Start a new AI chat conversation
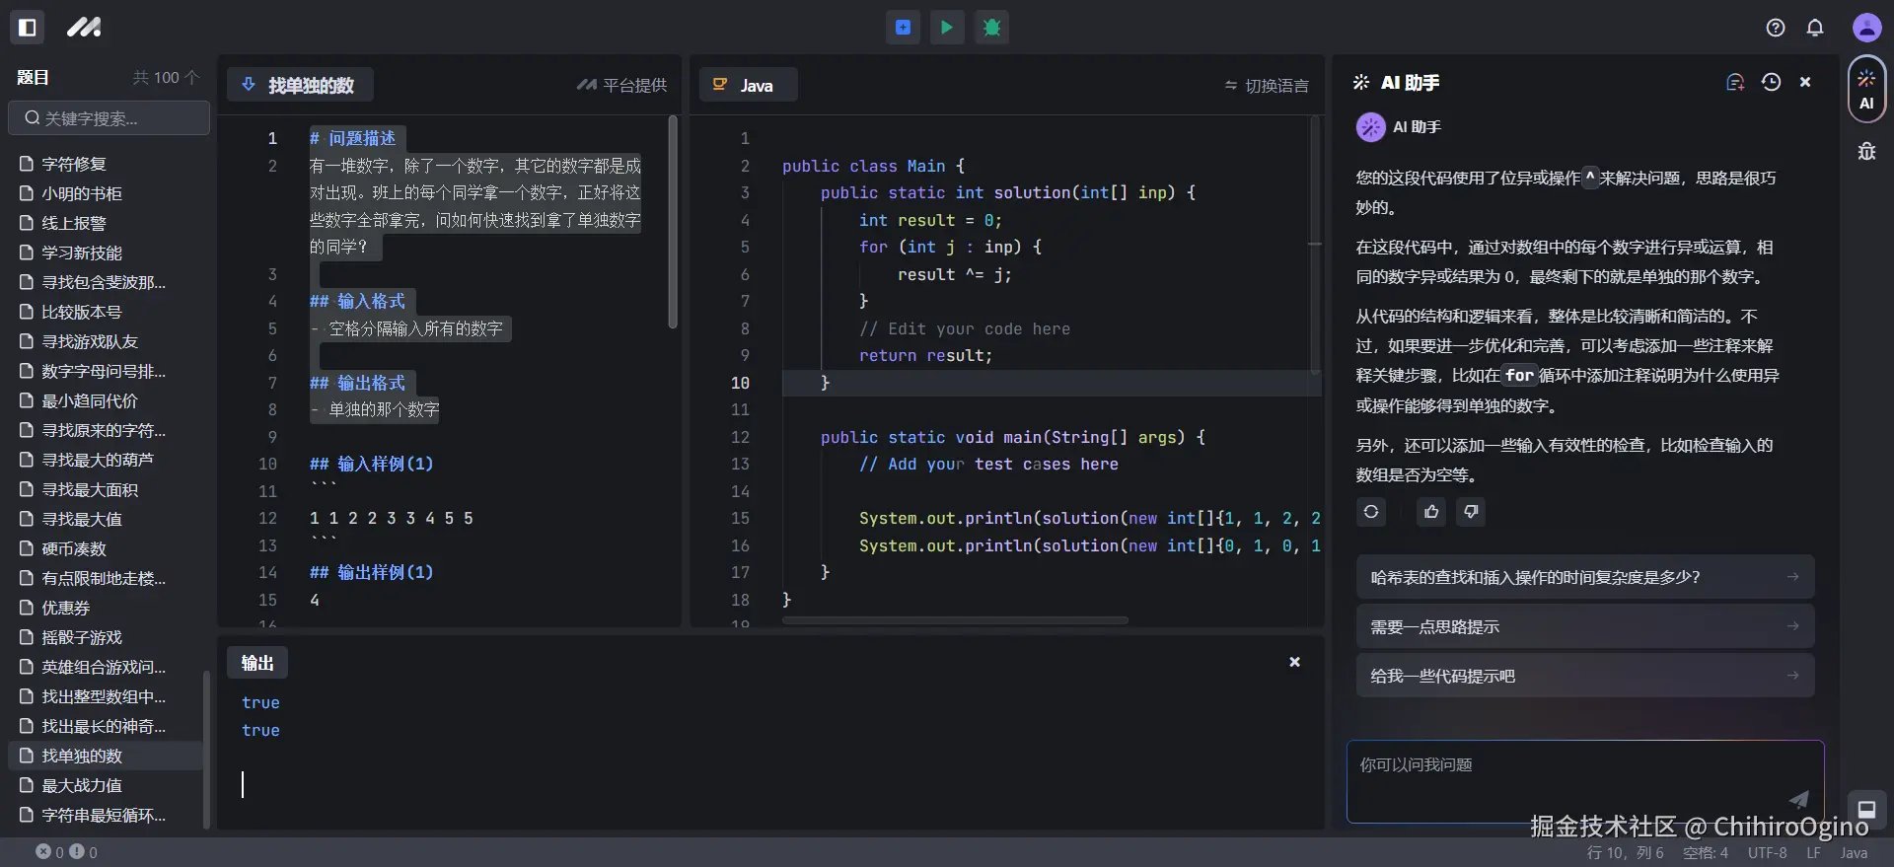The height and width of the screenshot is (867, 1894). (x=1735, y=83)
